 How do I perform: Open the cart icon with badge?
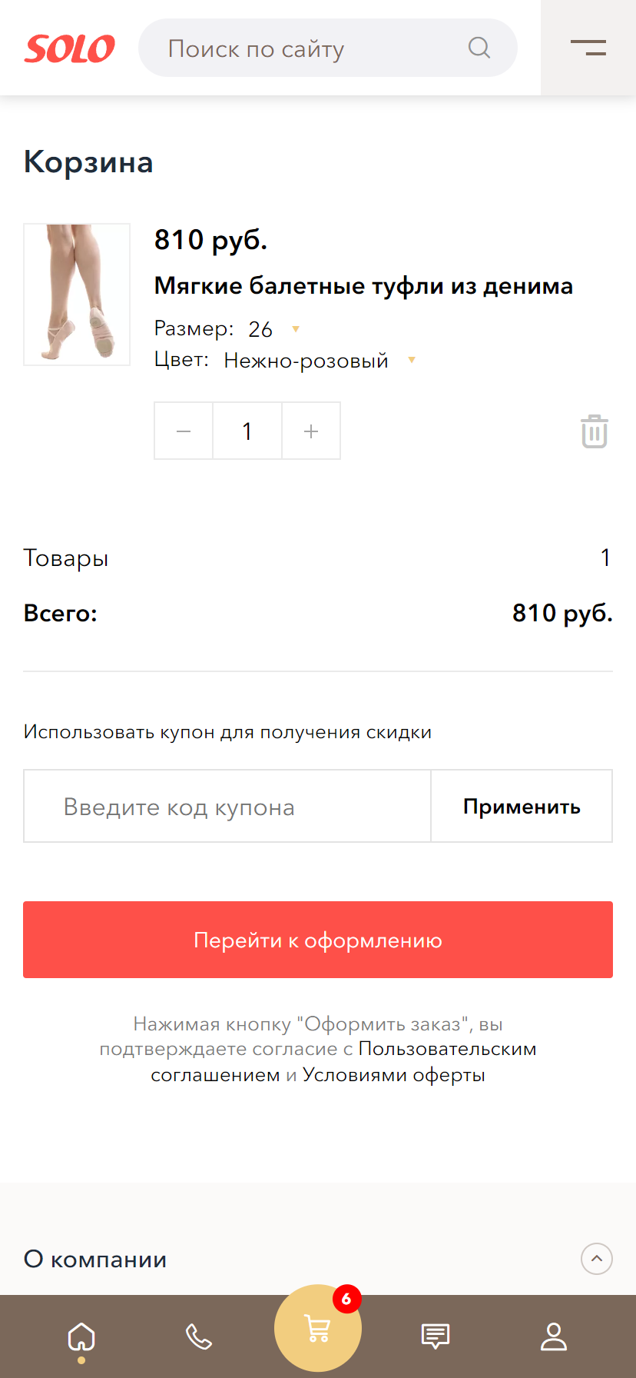click(318, 1328)
